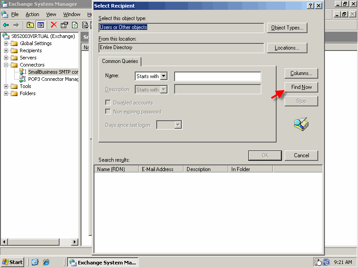358x268 pixels.
Task: Click the Up one level folder icon
Action: [x=30, y=25]
